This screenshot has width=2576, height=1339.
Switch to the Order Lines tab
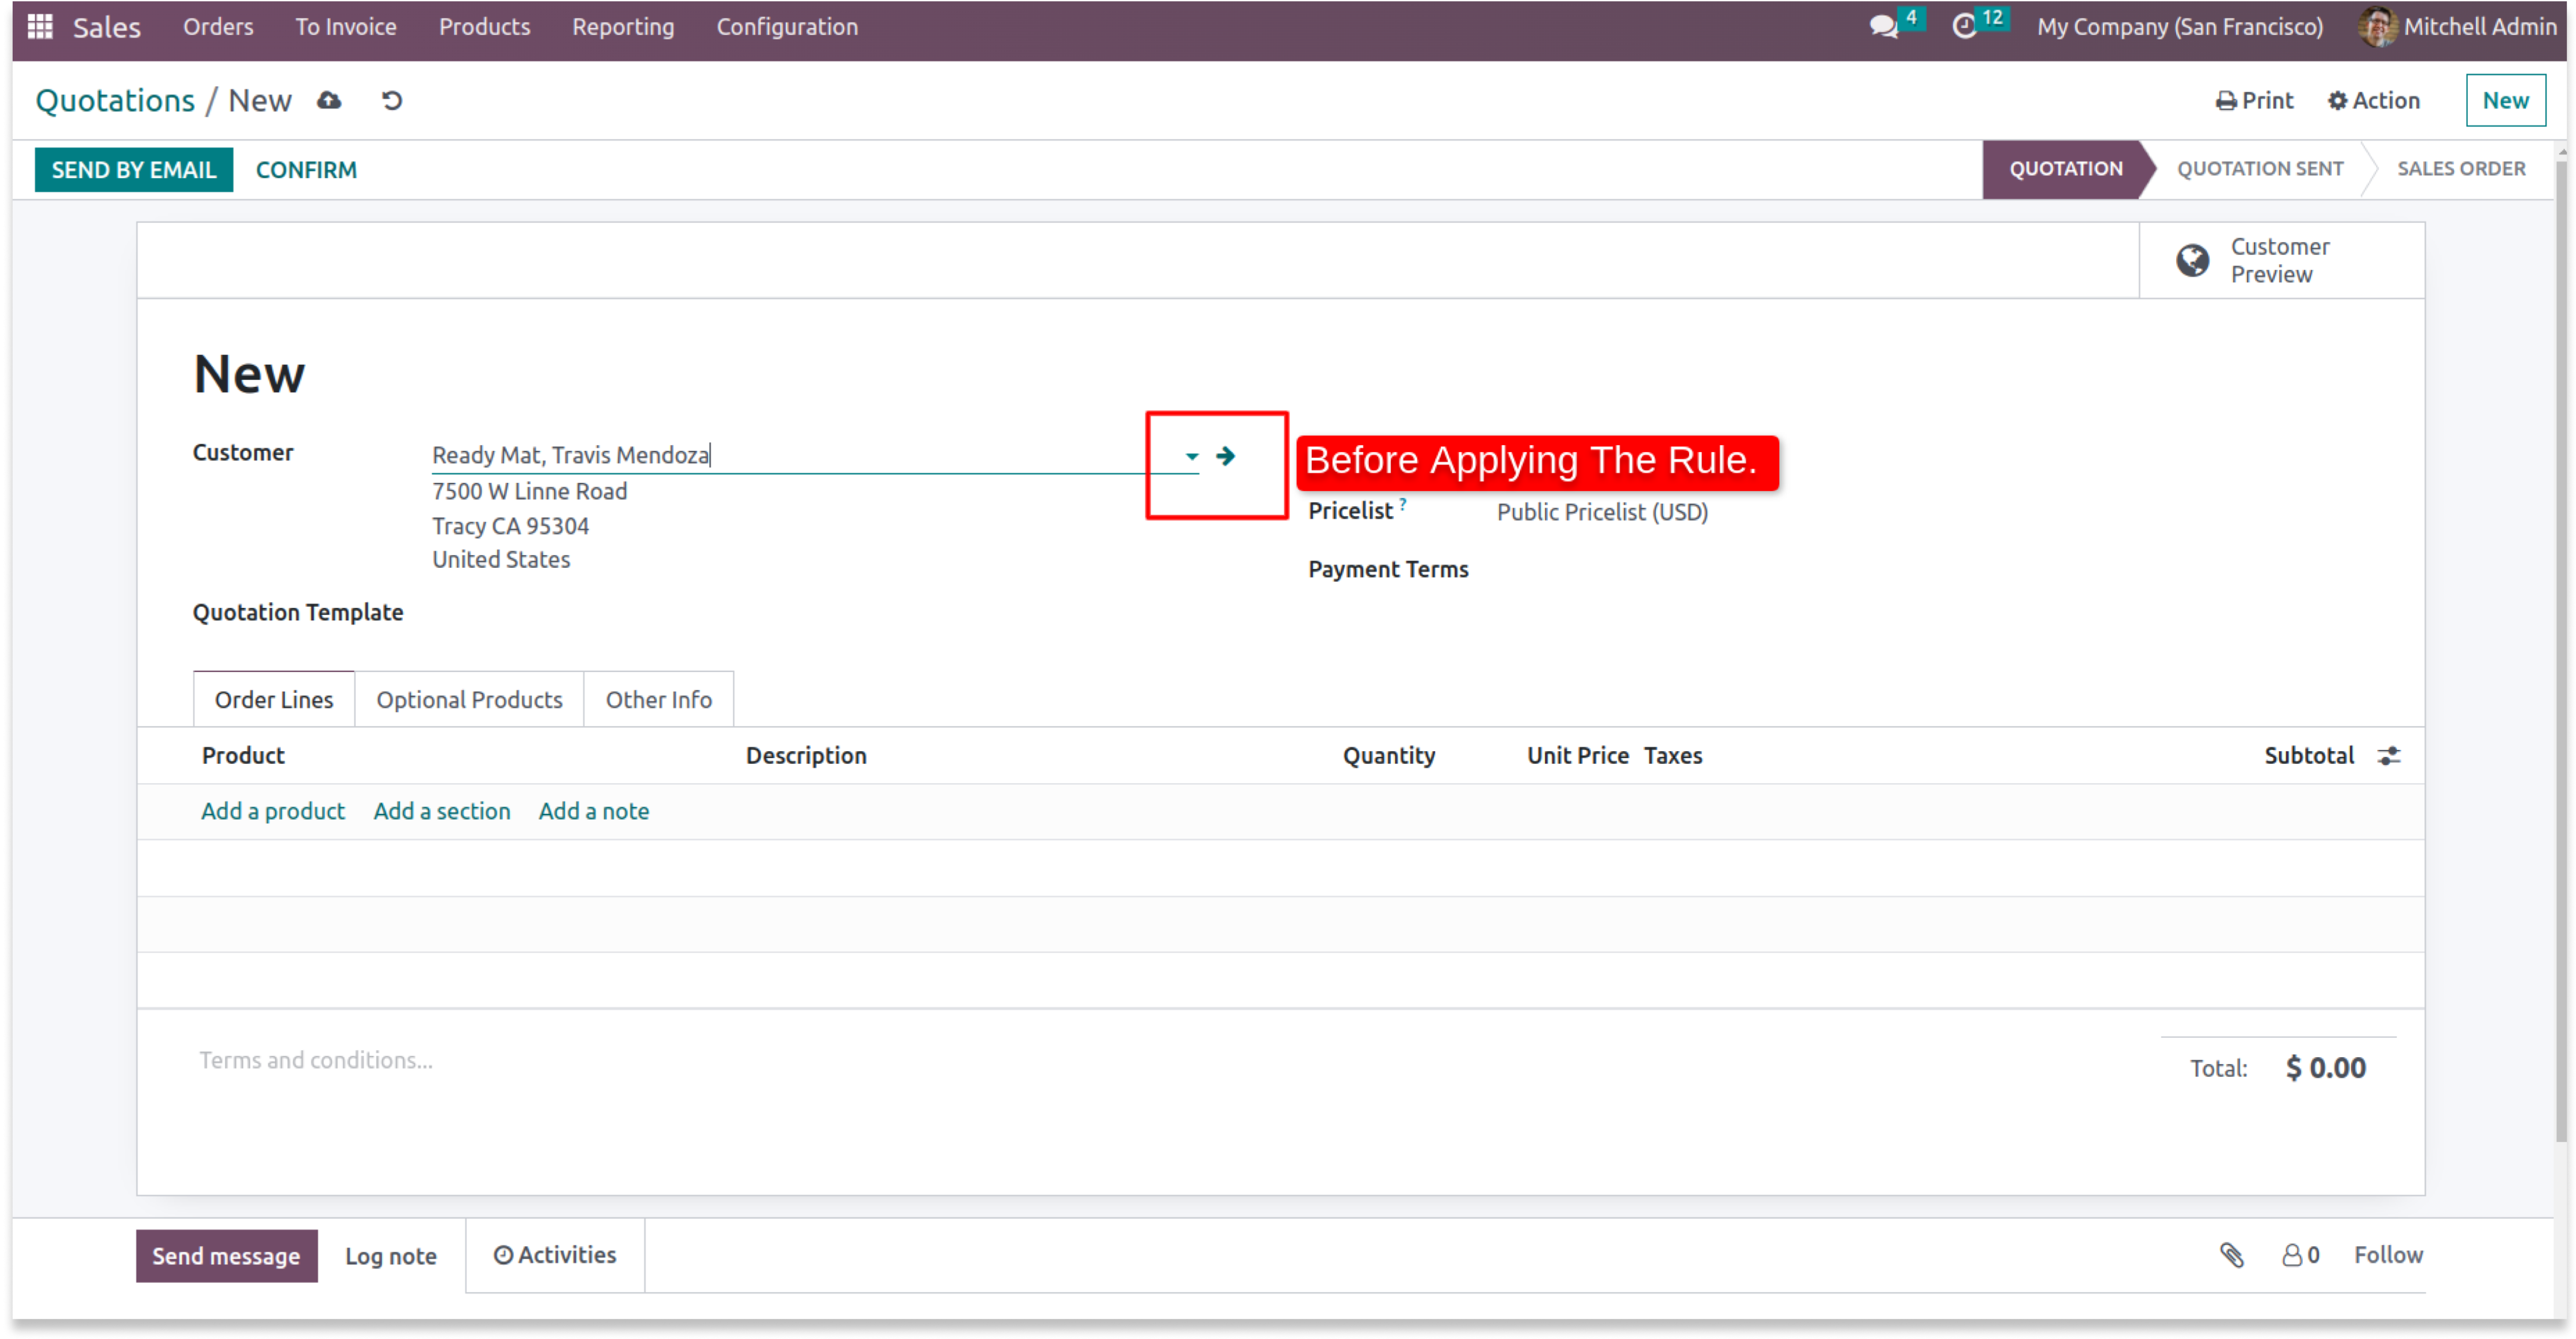(x=274, y=699)
